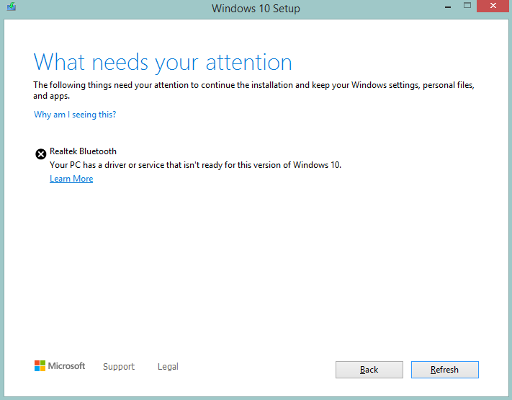
Task: Open 'Why am I seeing this?' link
Action: click(x=75, y=115)
